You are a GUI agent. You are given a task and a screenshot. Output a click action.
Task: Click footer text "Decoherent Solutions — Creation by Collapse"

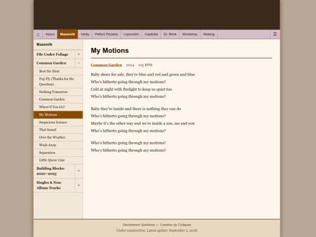(157, 225)
